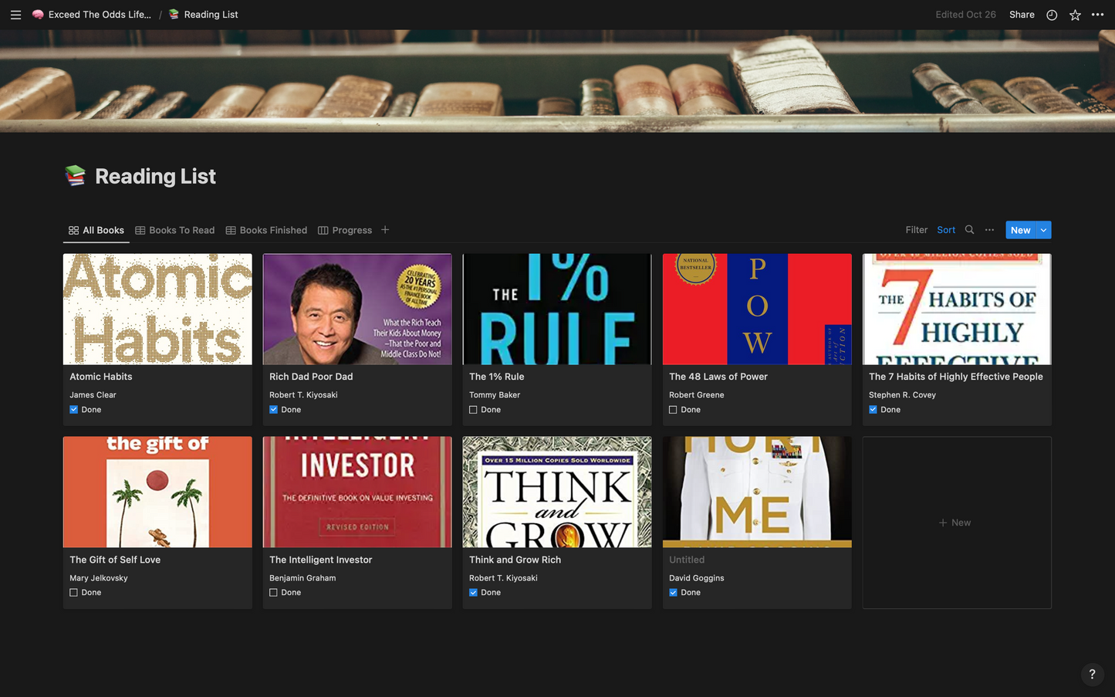The width and height of the screenshot is (1115, 697).
Task: Open database view options ellipsis
Action: (x=989, y=230)
